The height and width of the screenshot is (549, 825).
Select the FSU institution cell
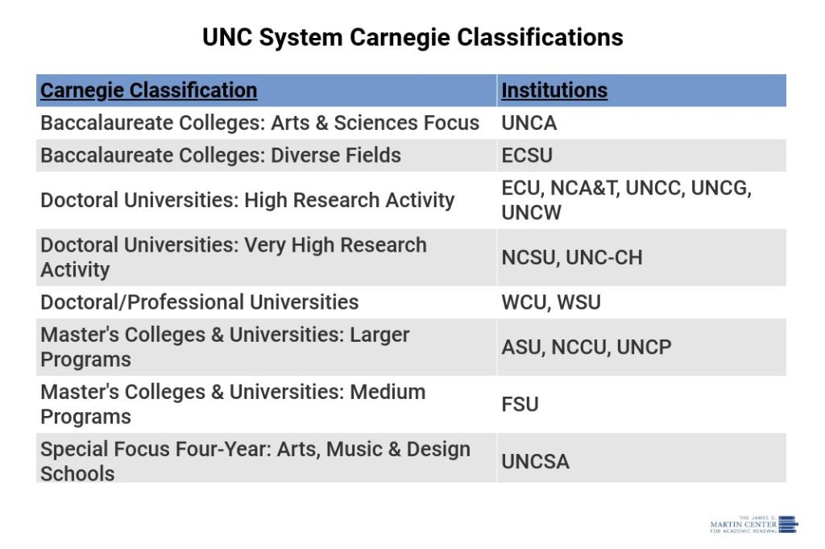(520, 404)
